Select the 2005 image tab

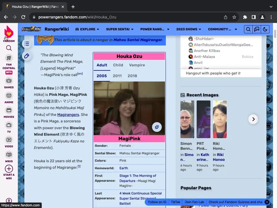coord(102,76)
